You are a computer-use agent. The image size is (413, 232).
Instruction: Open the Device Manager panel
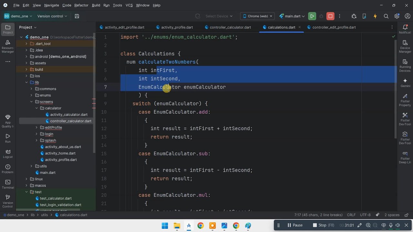(405, 47)
